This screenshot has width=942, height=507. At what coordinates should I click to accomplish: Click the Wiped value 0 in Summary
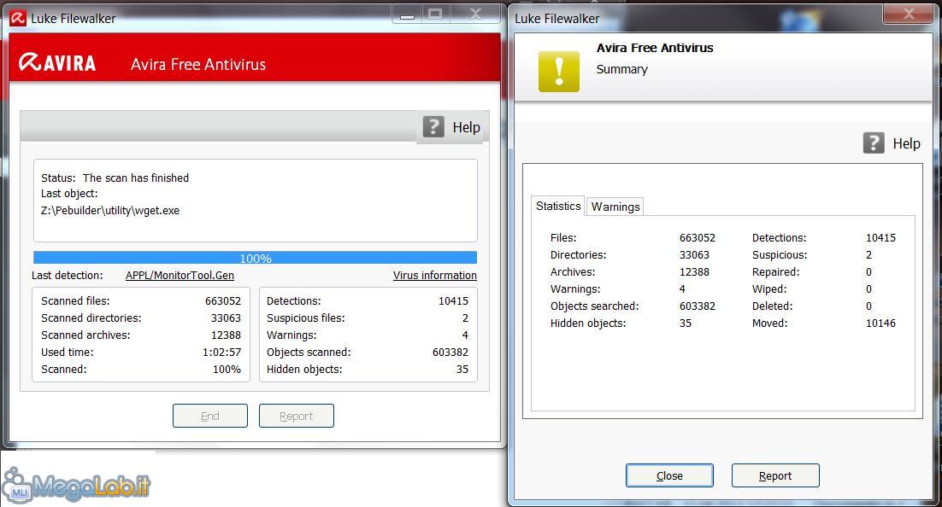tap(868, 289)
